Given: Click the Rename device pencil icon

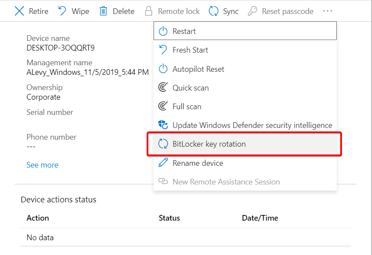Looking at the screenshot, I should click(x=163, y=162).
